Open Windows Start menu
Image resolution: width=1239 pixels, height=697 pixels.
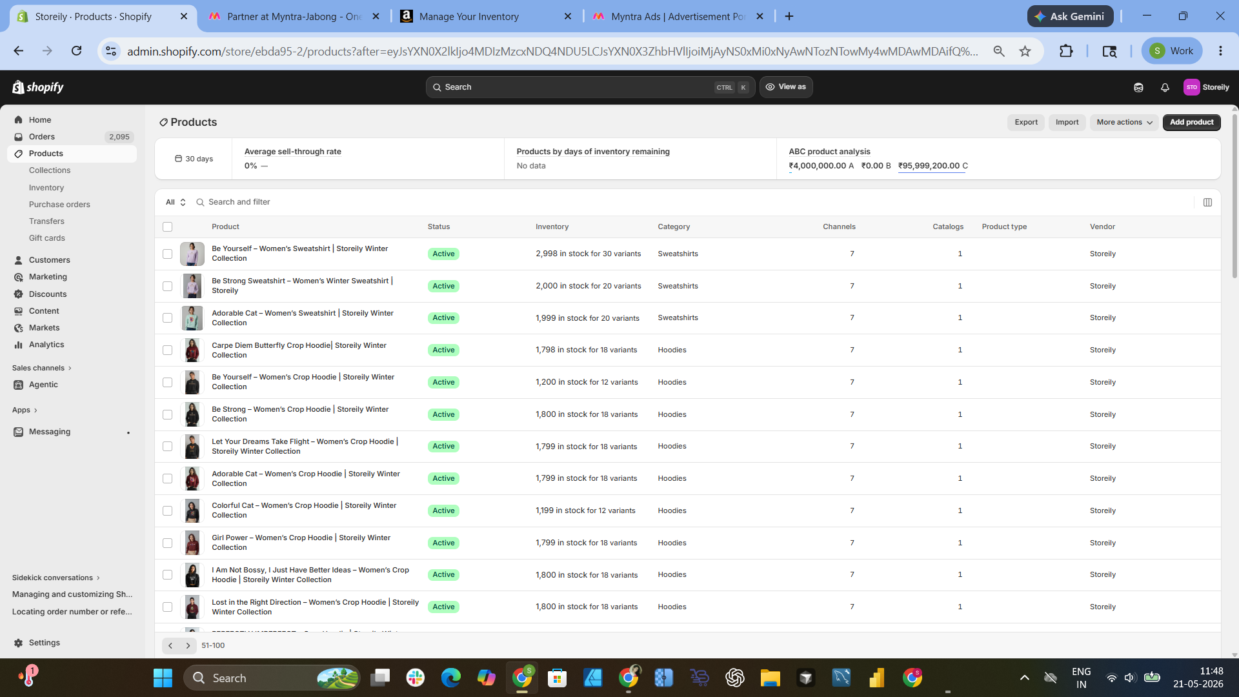point(163,678)
